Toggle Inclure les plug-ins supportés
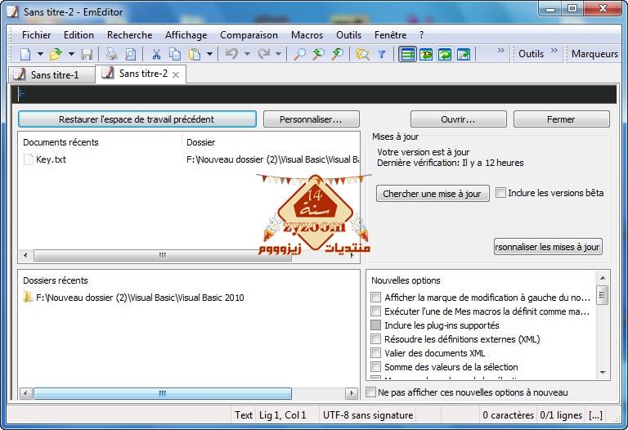Screen dimensions: 628x430 [375, 325]
